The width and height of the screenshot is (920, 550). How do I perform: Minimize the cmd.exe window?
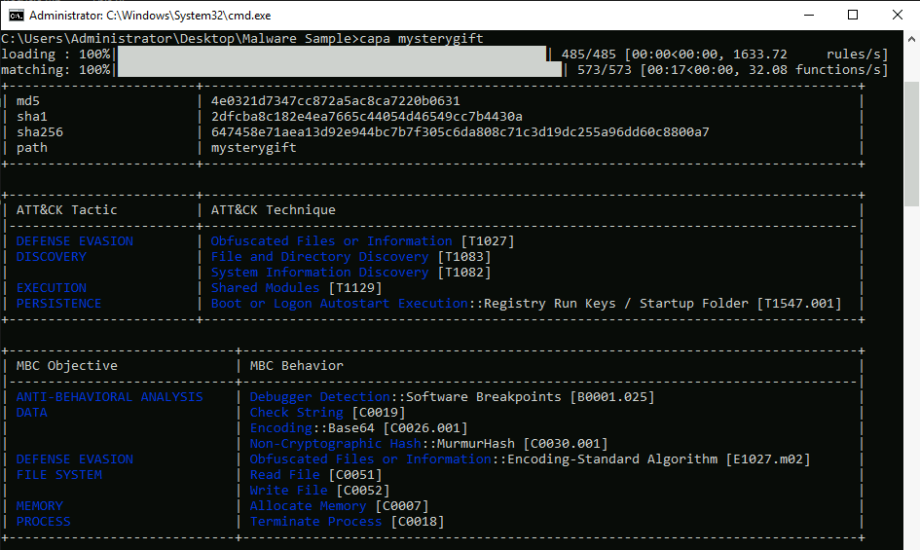pyautogui.click(x=808, y=16)
